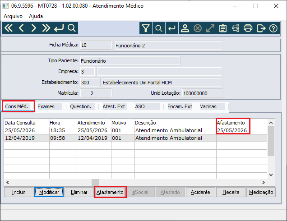This screenshot has height=221, width=287.
Task: Switch to the Question. tab
Action: coord(80,106)
